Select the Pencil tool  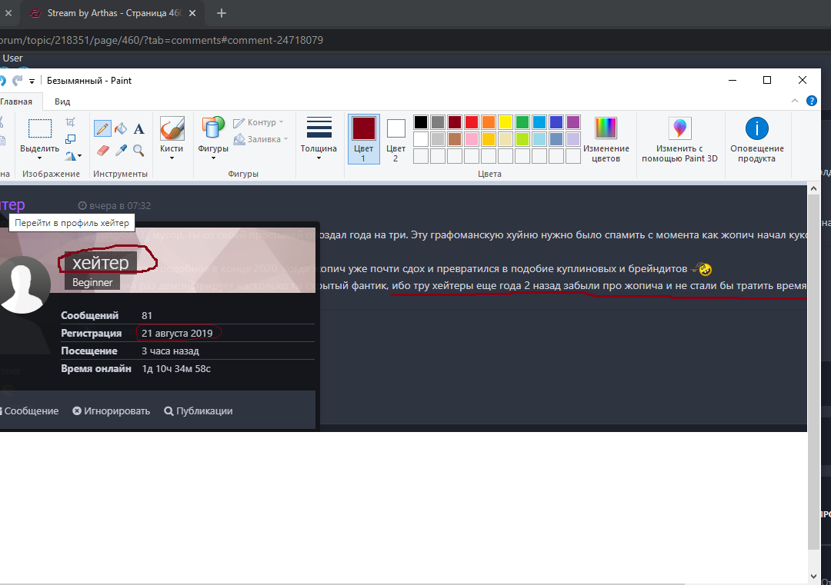(x=102, y=128)
